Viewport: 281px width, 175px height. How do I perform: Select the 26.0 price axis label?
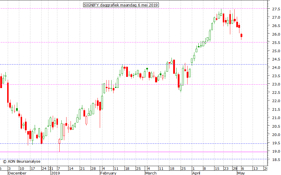point(276,34)
